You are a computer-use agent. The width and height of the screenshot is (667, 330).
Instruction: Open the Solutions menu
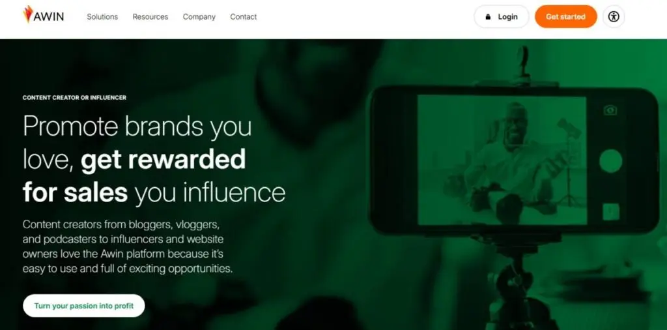102,16
